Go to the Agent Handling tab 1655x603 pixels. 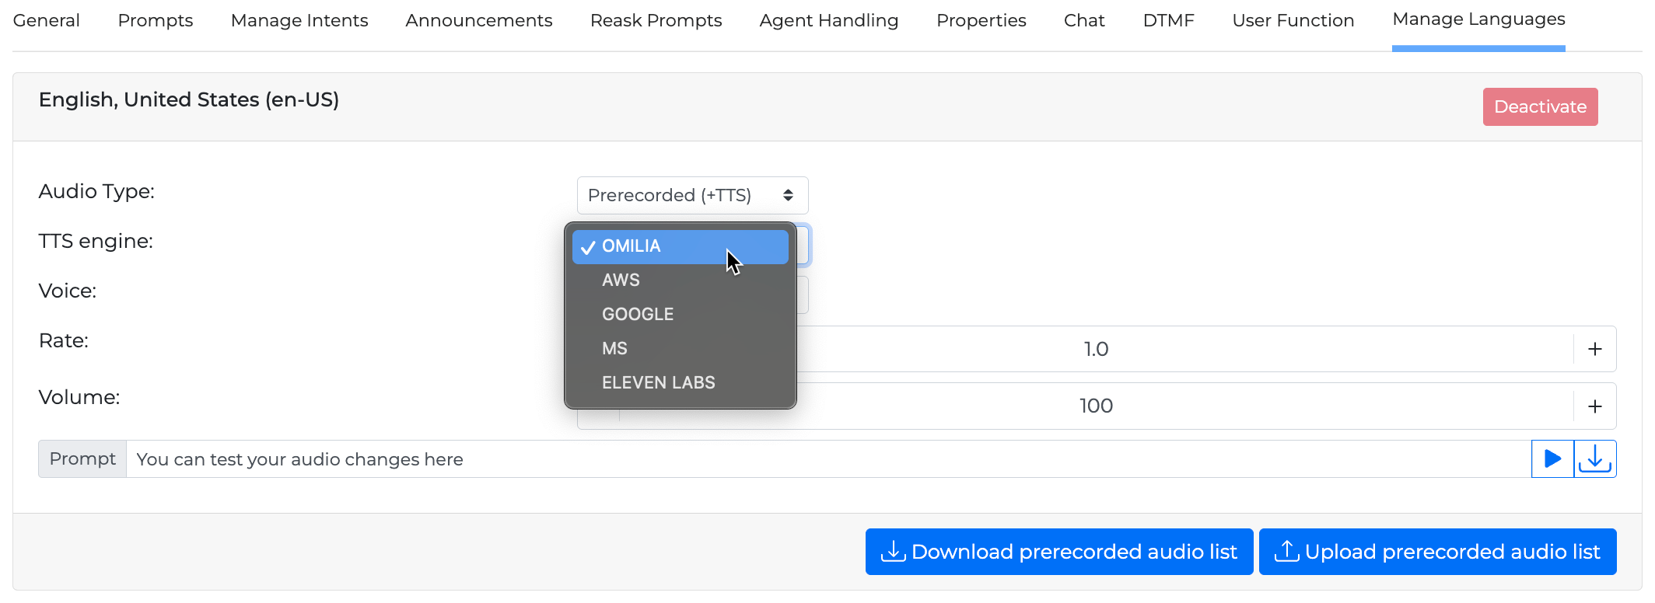click(x=828, y=21)
